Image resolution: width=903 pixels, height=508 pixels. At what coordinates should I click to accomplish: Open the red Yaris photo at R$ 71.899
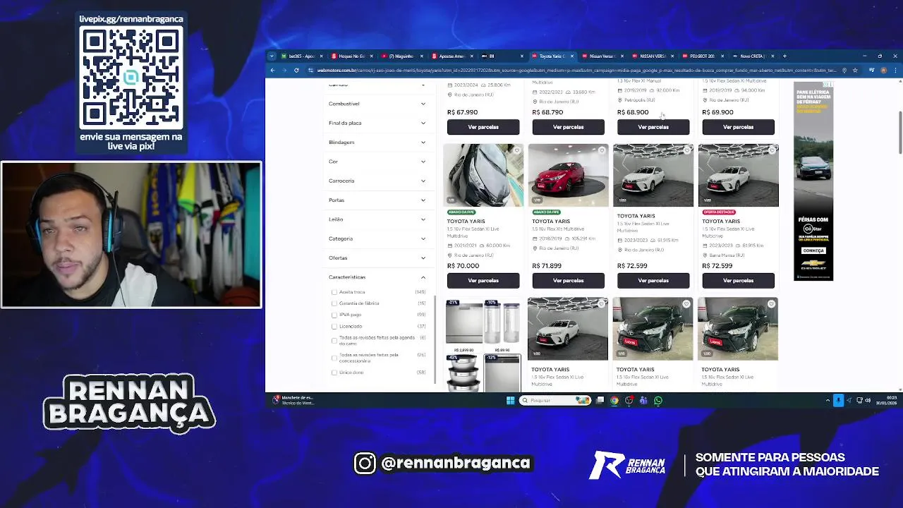click(568, 175)
